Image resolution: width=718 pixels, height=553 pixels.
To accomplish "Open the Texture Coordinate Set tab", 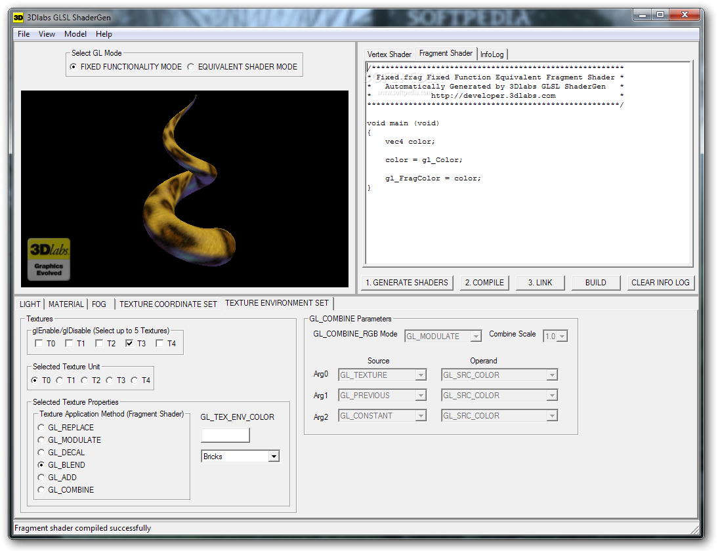I will coord(168,304).
